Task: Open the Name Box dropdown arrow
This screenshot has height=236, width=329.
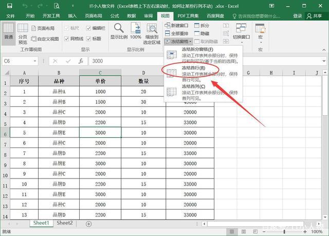Action: tap(35, 61)
